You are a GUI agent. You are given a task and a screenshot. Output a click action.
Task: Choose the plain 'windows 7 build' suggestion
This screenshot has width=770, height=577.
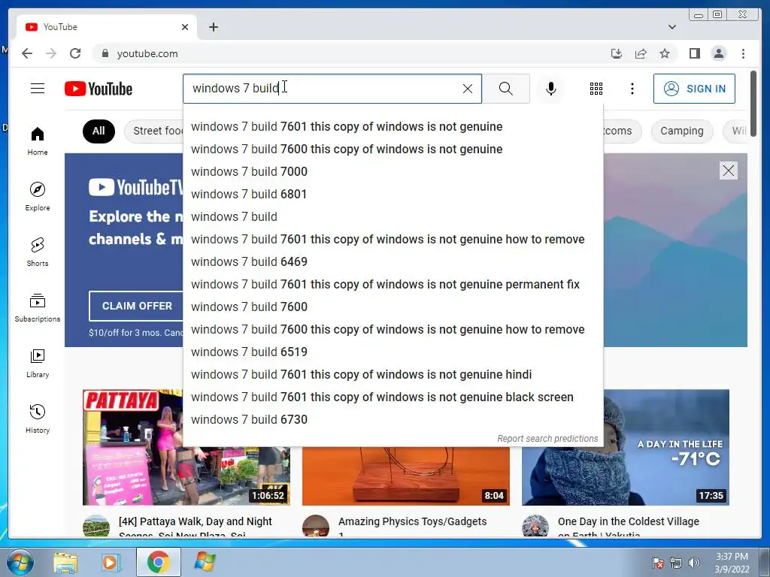[393, 216]
